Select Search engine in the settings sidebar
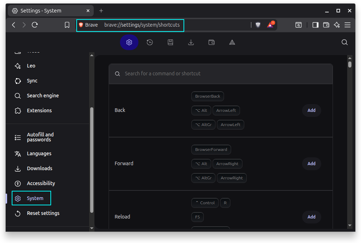Image resolution: width=361 pixels, height=243 pixels. click(43, 96)
